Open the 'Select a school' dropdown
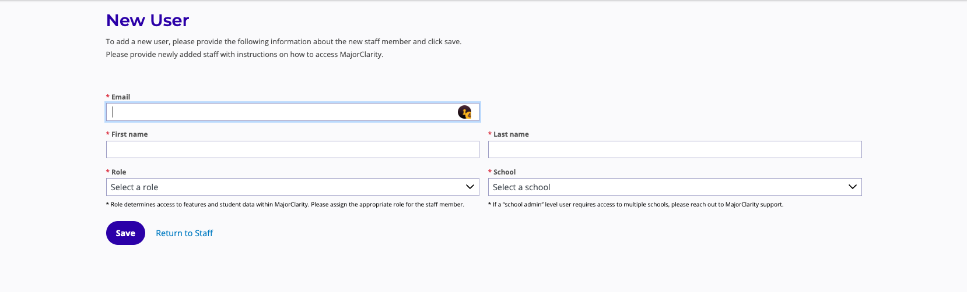 [665, 187]
